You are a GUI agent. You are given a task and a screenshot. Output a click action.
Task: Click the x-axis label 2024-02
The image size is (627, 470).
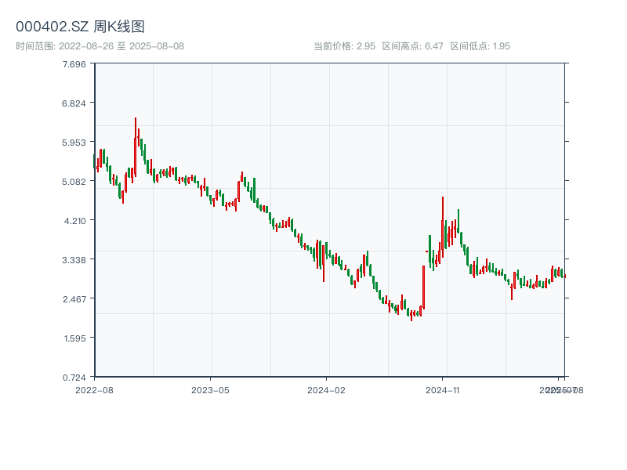[326, 390]
